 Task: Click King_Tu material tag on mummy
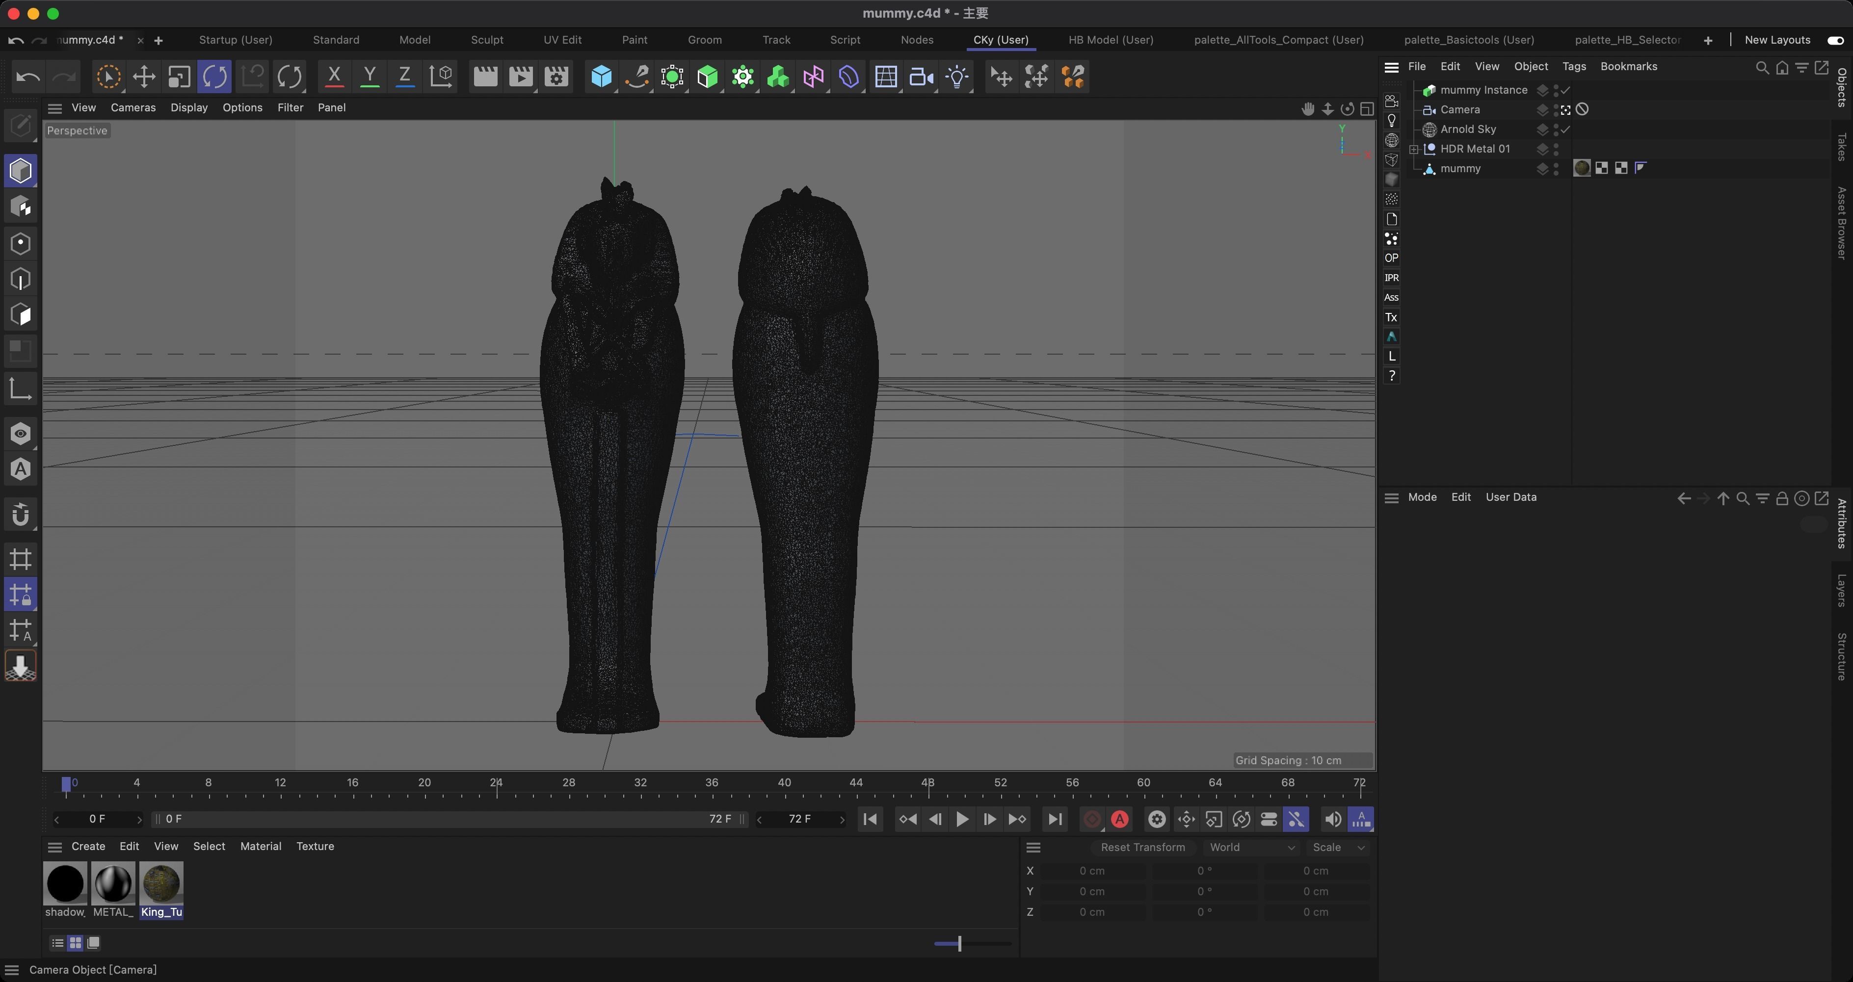tap(1581, 168)
